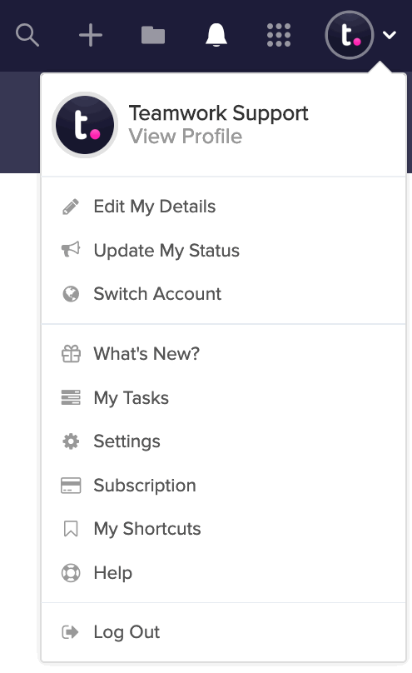Select Switch Account
412x673 pixels.
(x=223, y=294)
